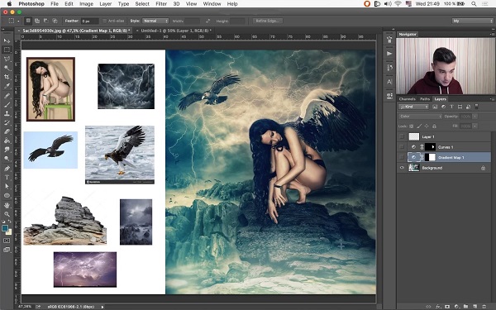This screenshot has width=496, height=310.
Task: Select the Eyedropper tool
Action: click(x=7, y=86)
